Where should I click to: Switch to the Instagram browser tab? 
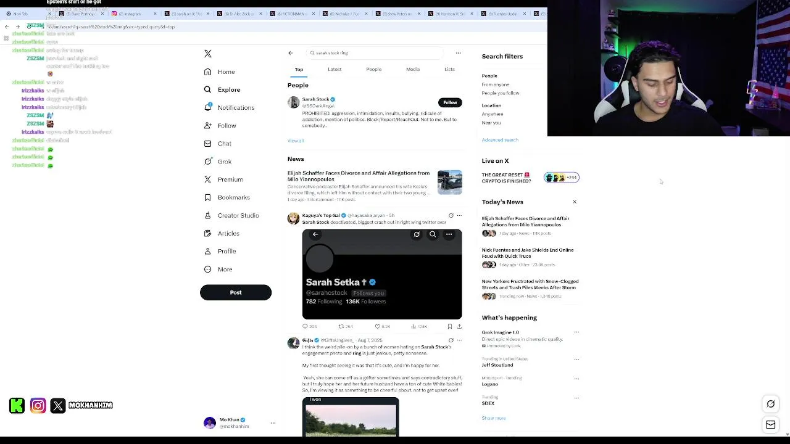pos(133,14)
